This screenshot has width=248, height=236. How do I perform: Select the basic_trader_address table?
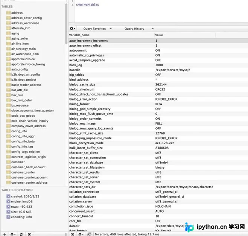[x=26, y=85]
